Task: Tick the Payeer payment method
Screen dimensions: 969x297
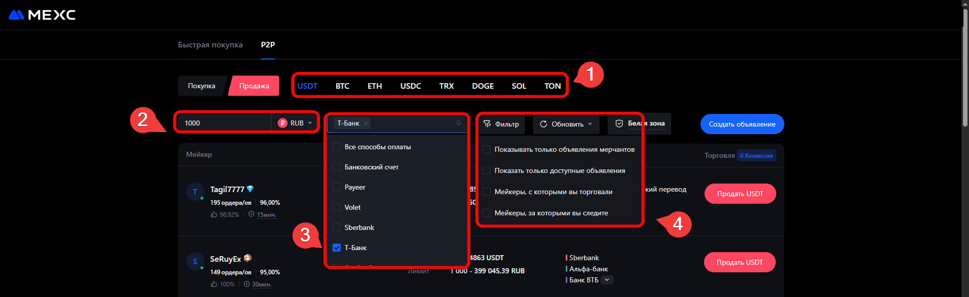Action: 337,187
